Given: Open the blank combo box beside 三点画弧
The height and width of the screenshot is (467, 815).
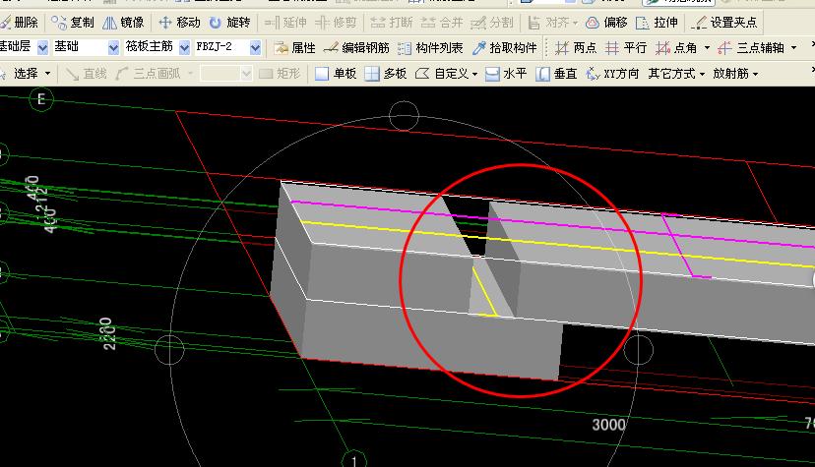Looking at the screenshot, I should click(x=226, y=73).
